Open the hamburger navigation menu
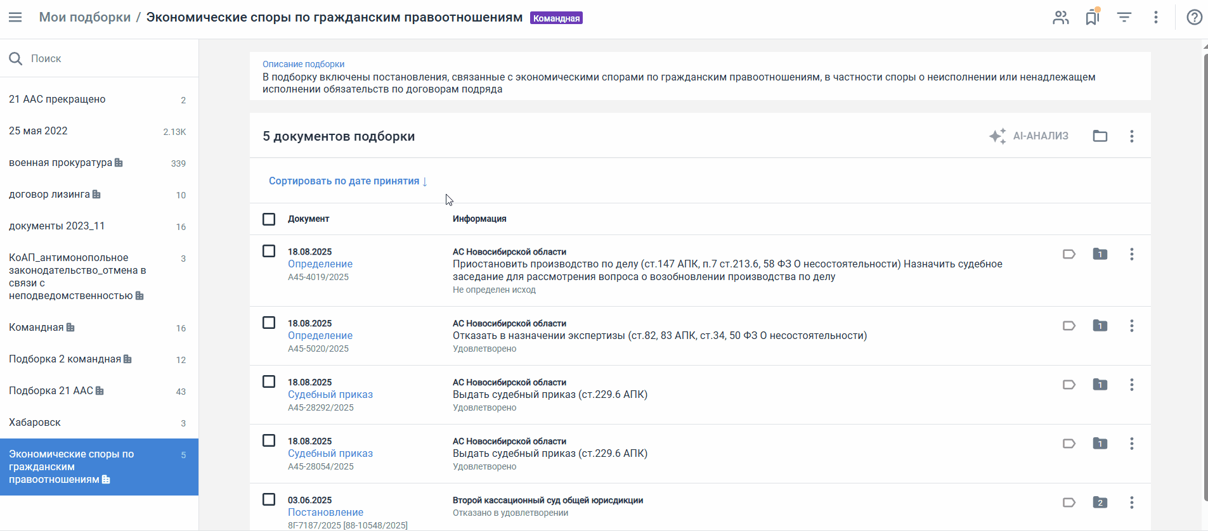This screenshot has width=1208, height=531. [x=15, y=17]
